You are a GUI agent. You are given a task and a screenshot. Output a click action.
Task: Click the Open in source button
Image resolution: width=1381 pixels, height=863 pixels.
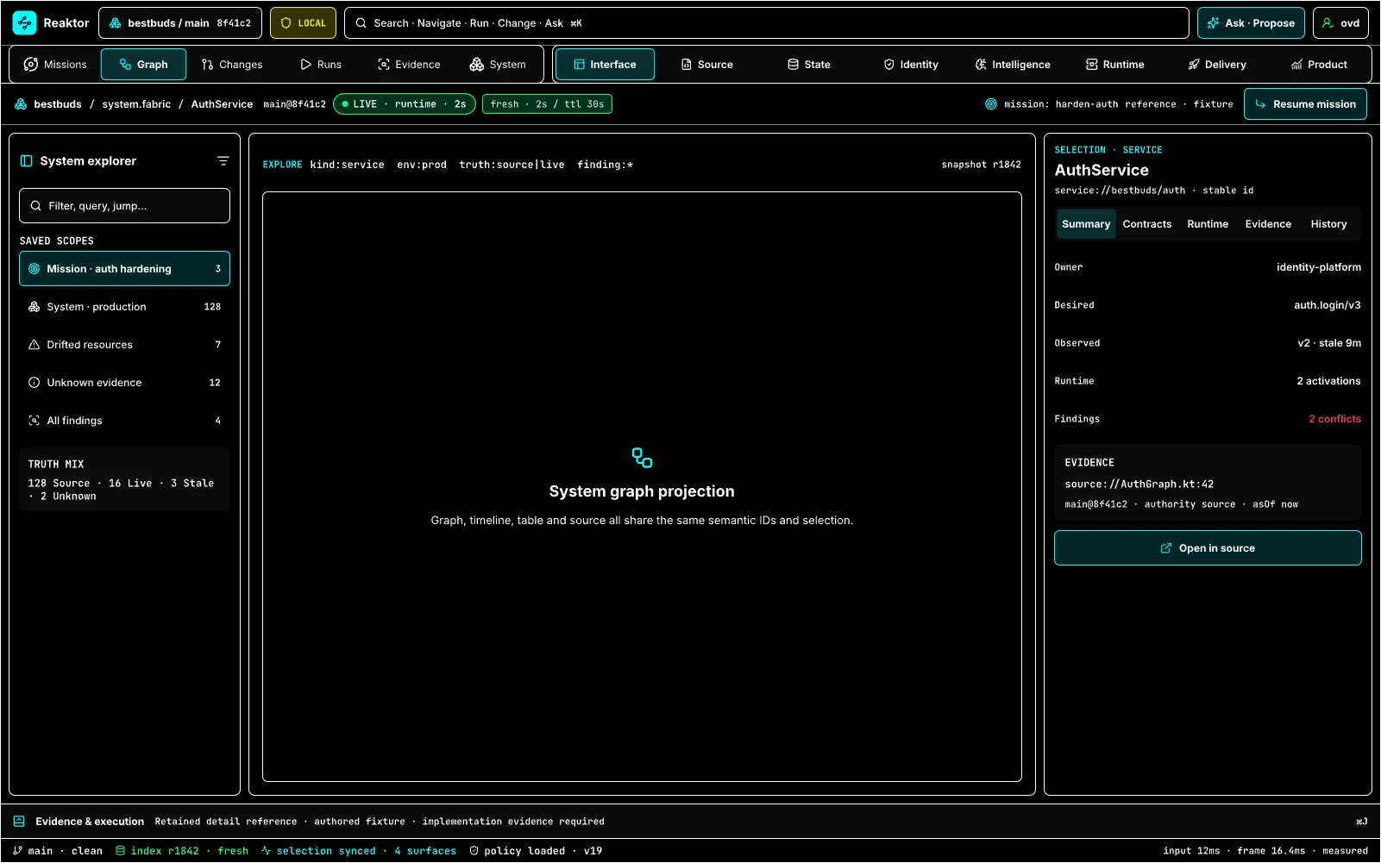tap(1208, 548)
